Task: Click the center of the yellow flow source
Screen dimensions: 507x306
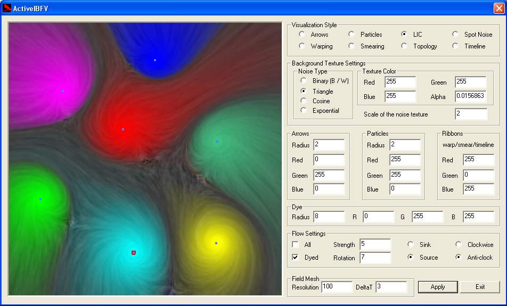Action: point(216,243)
